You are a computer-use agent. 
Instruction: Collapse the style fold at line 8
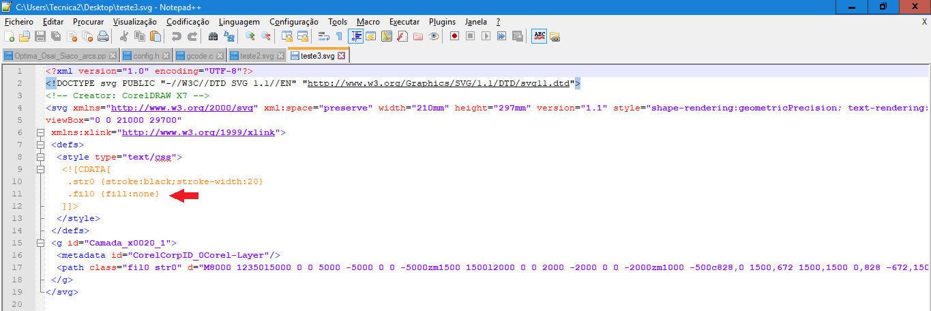click(40, 157)
